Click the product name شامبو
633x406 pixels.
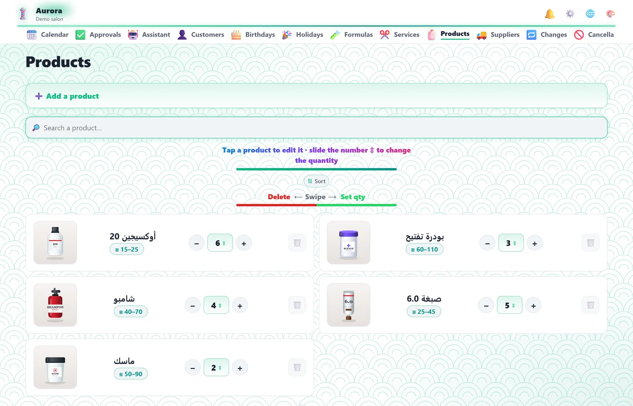tap(124, 299)
